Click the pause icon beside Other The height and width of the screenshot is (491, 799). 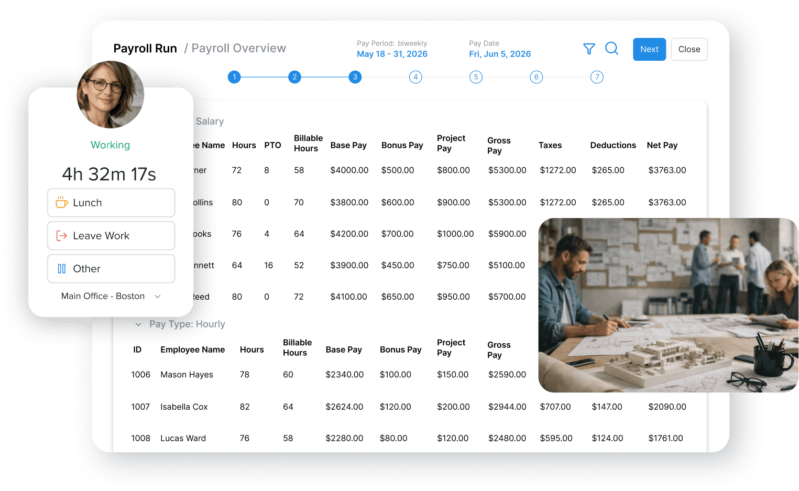61,268
